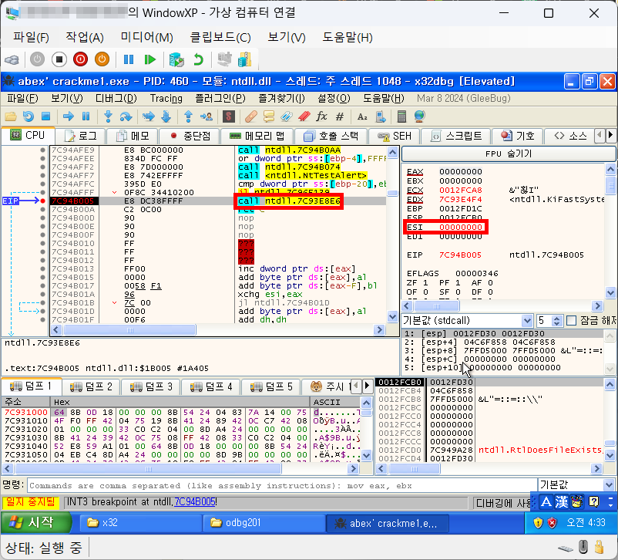Click the green revert arrow icon
Image resolution: width=618 pixels, height=560 pixels.
198,59
